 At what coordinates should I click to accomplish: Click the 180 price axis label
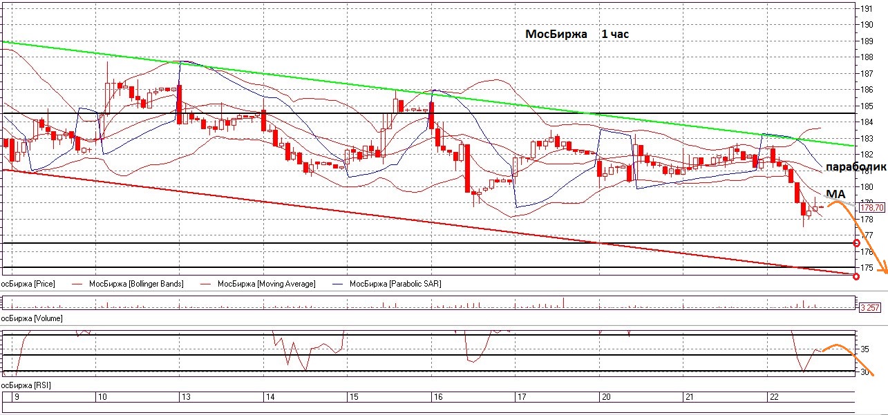[867, 186]
